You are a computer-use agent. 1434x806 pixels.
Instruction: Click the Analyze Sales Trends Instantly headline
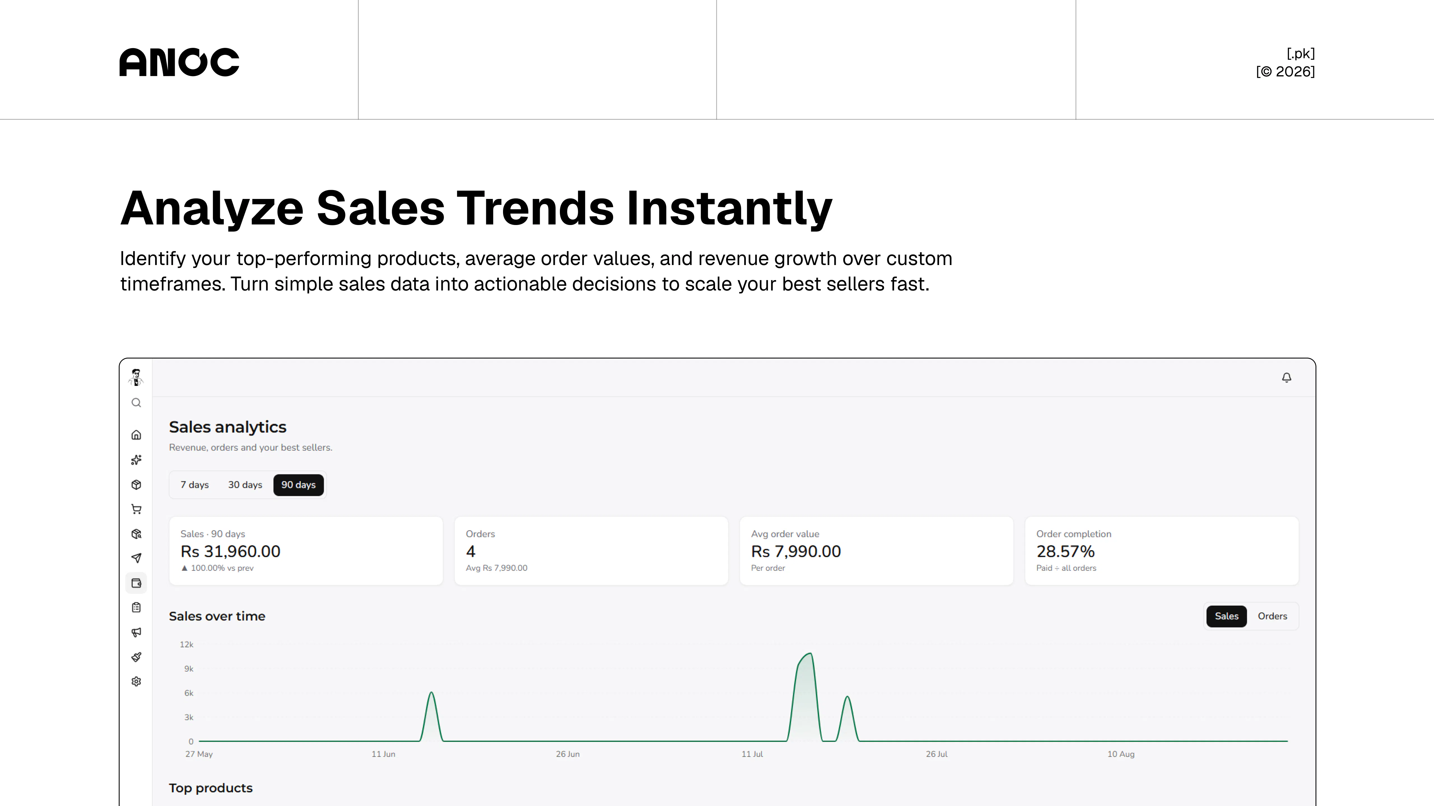(476, 208)
